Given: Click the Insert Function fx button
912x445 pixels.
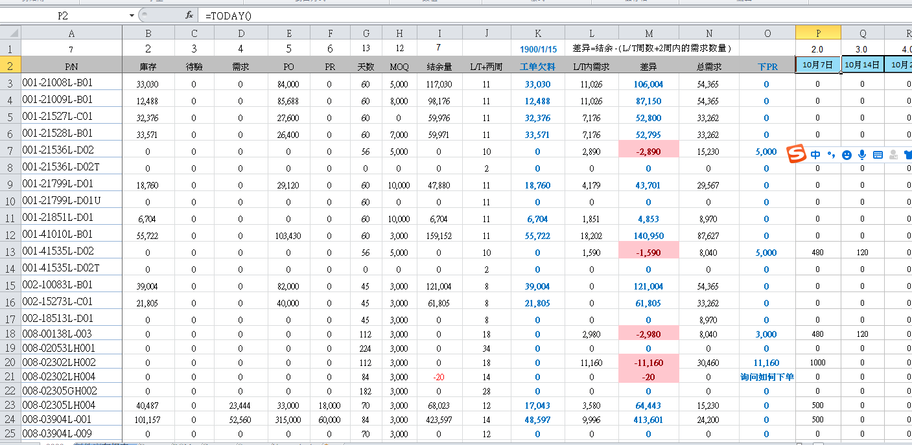Looking at the screenshot, I should point(189,15).
